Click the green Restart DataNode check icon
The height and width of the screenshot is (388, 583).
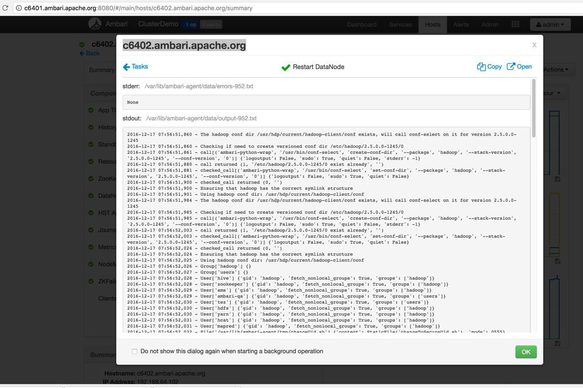click(285, 67)
